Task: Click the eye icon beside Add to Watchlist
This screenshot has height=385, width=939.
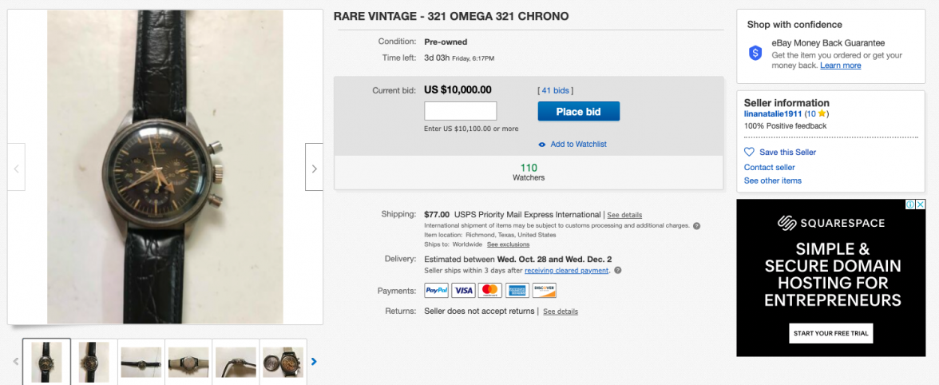Action: 542,145
